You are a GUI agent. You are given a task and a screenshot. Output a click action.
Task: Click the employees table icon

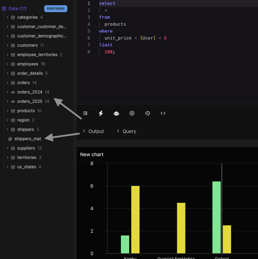pos(13,64)
